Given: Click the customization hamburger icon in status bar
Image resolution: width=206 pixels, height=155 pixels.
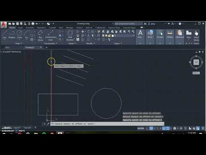Looking at the screenshot, I should click(x=203, y=128).
